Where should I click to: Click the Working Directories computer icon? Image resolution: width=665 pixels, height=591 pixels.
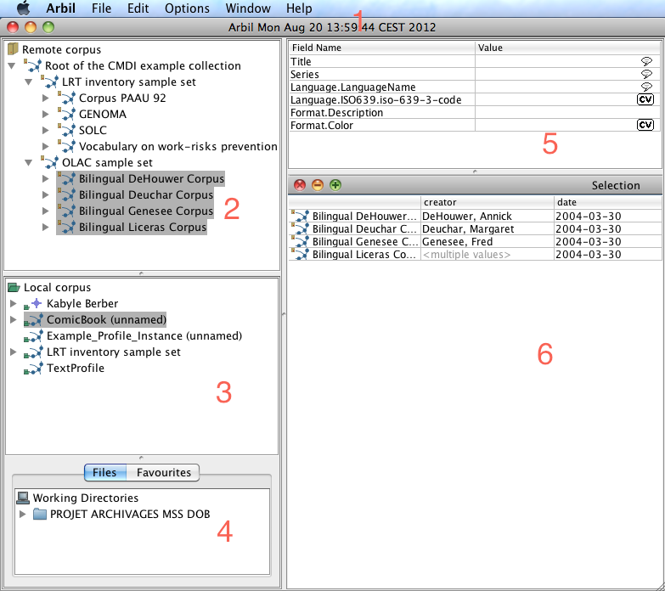[23, 498]
